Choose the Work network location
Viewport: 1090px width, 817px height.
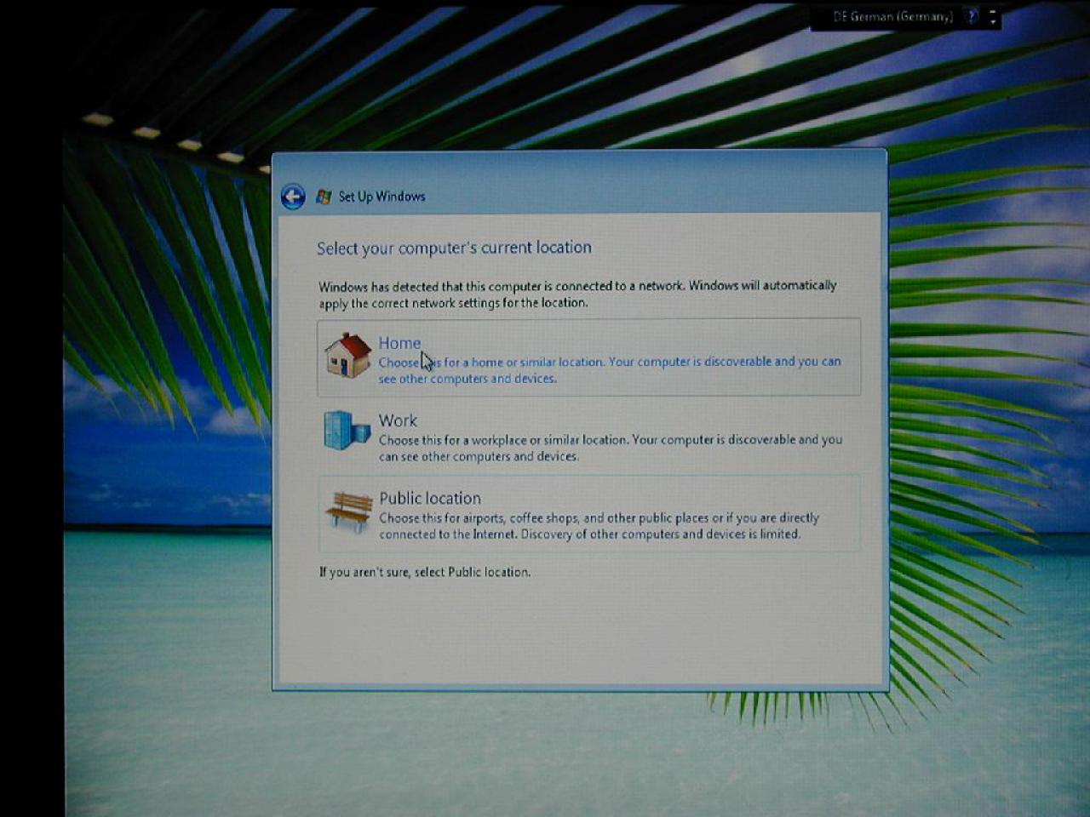[588, 436]
